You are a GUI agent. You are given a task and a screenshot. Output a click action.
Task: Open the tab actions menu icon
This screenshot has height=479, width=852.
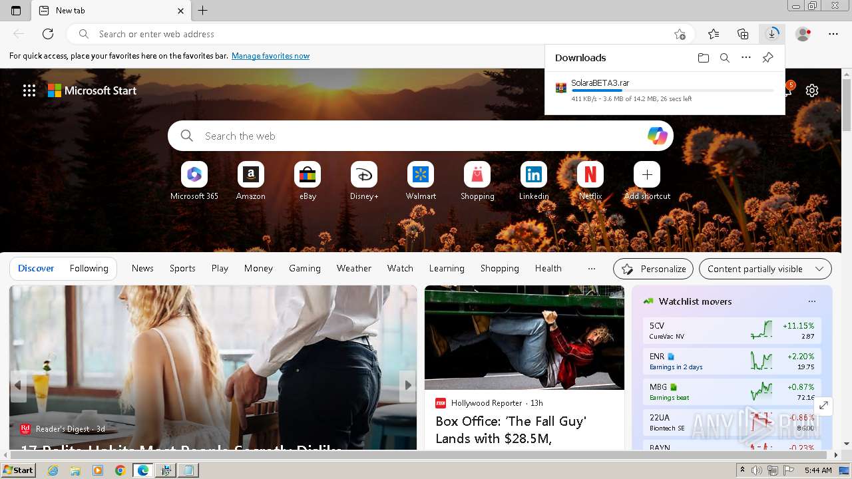tap(16, 11)
